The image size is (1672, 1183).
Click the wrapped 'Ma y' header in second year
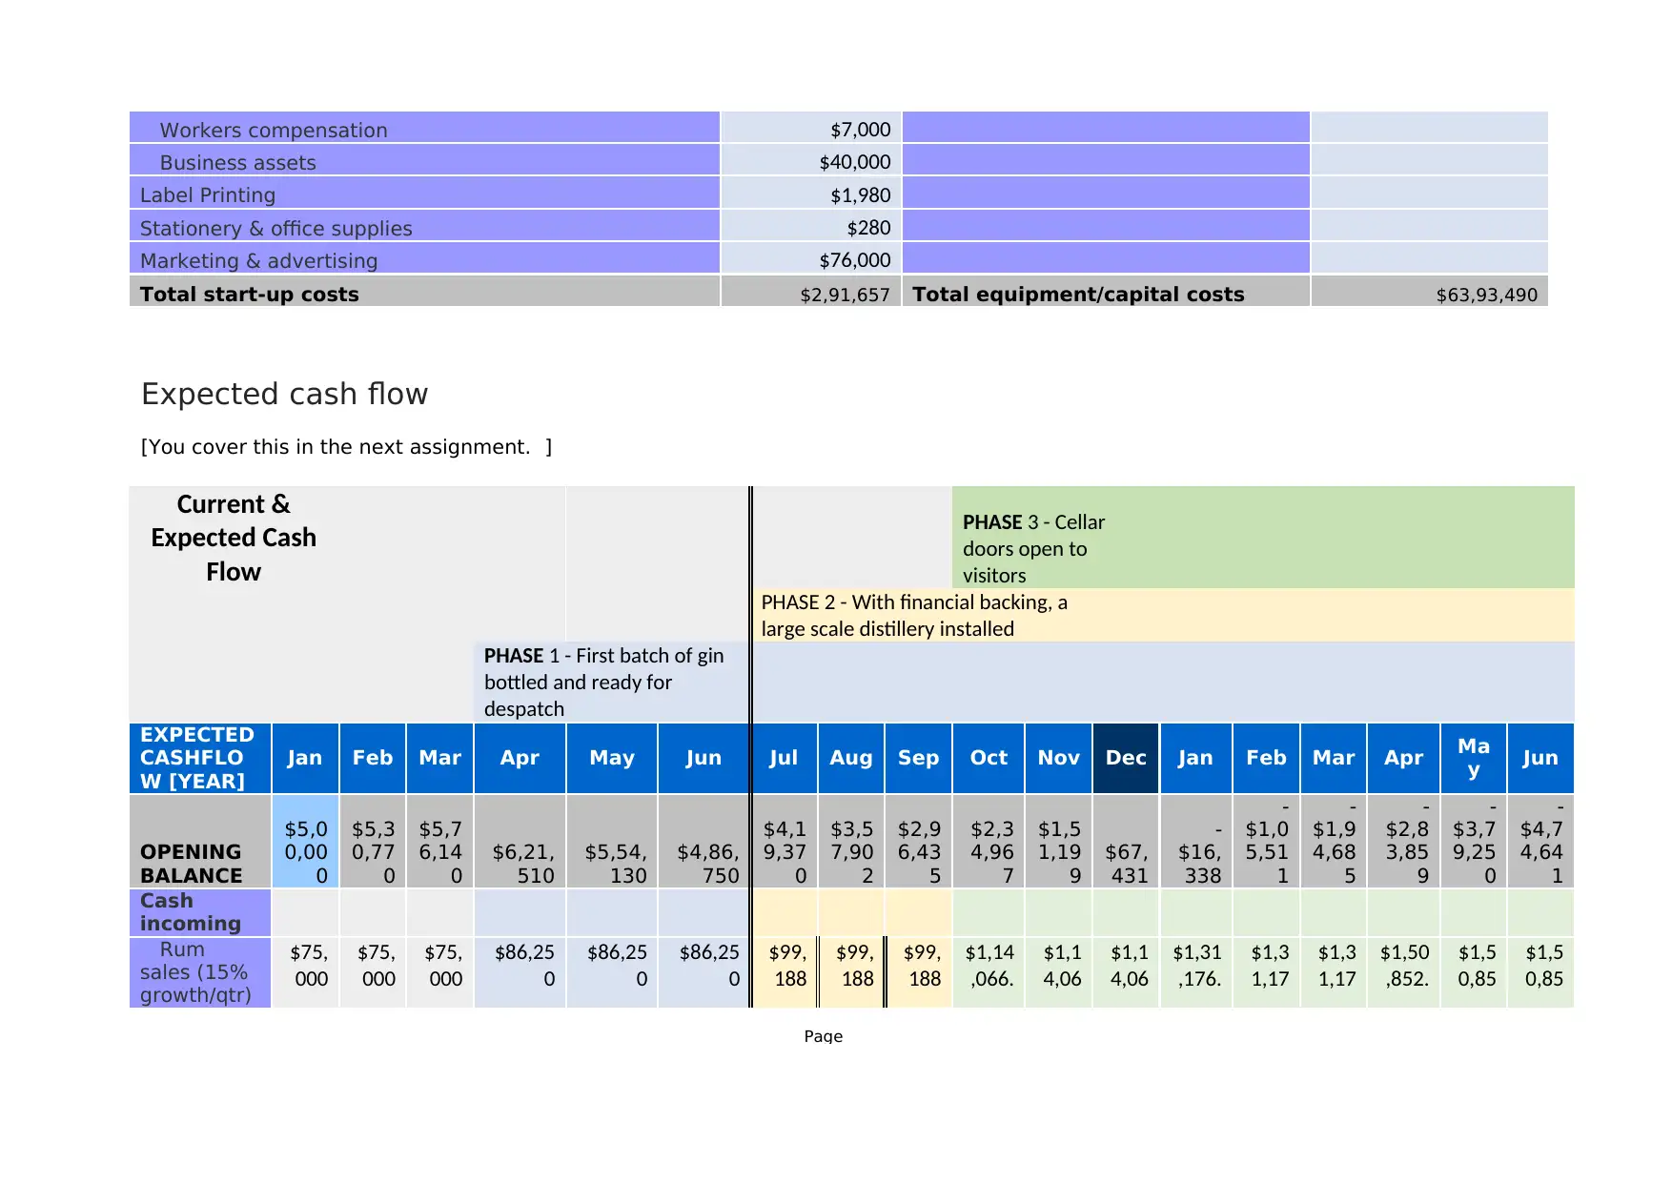coord(1474,758)
